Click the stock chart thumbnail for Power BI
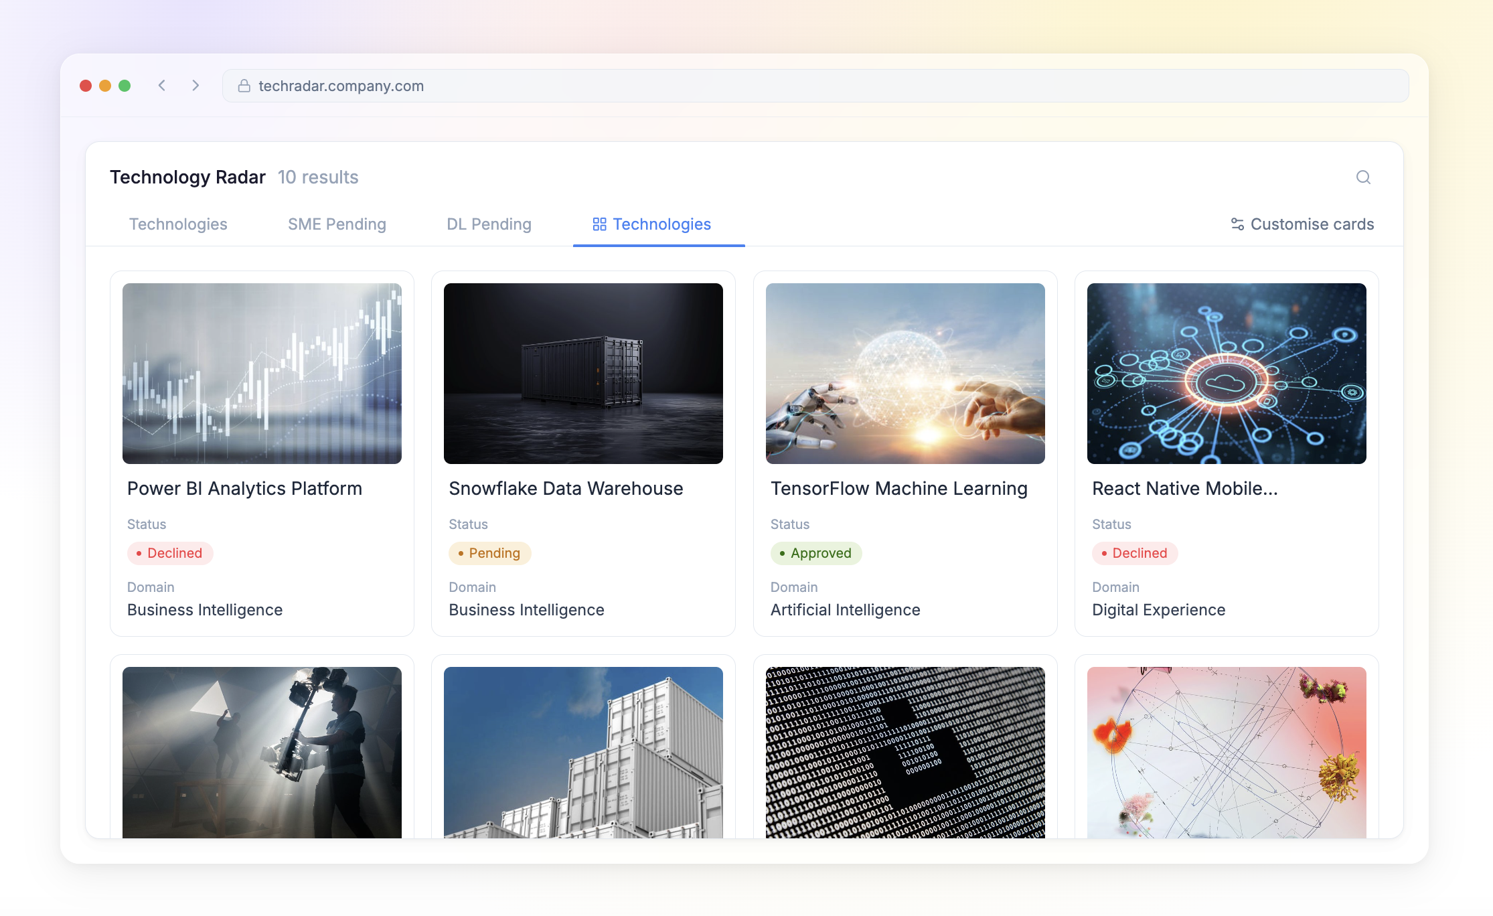The width and height of the screenshot is (1493, 916). tap(262, 374)
